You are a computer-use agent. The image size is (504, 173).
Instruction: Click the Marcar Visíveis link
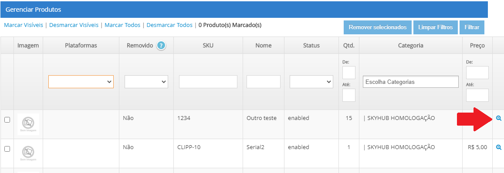point(24,25)
